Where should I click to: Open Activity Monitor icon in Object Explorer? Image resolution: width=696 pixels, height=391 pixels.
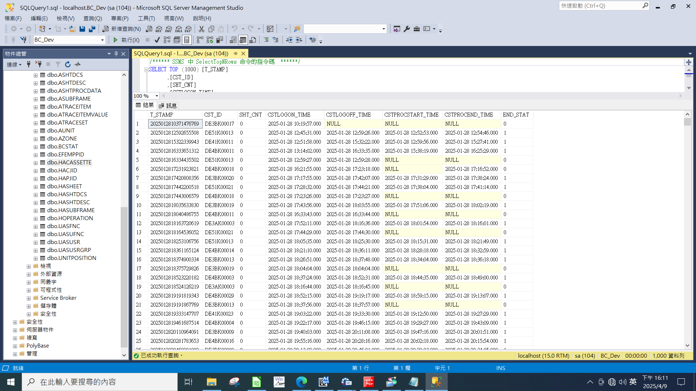pos(78,64)
